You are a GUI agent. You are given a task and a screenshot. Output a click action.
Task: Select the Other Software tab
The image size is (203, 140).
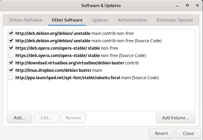pos(67,20)
